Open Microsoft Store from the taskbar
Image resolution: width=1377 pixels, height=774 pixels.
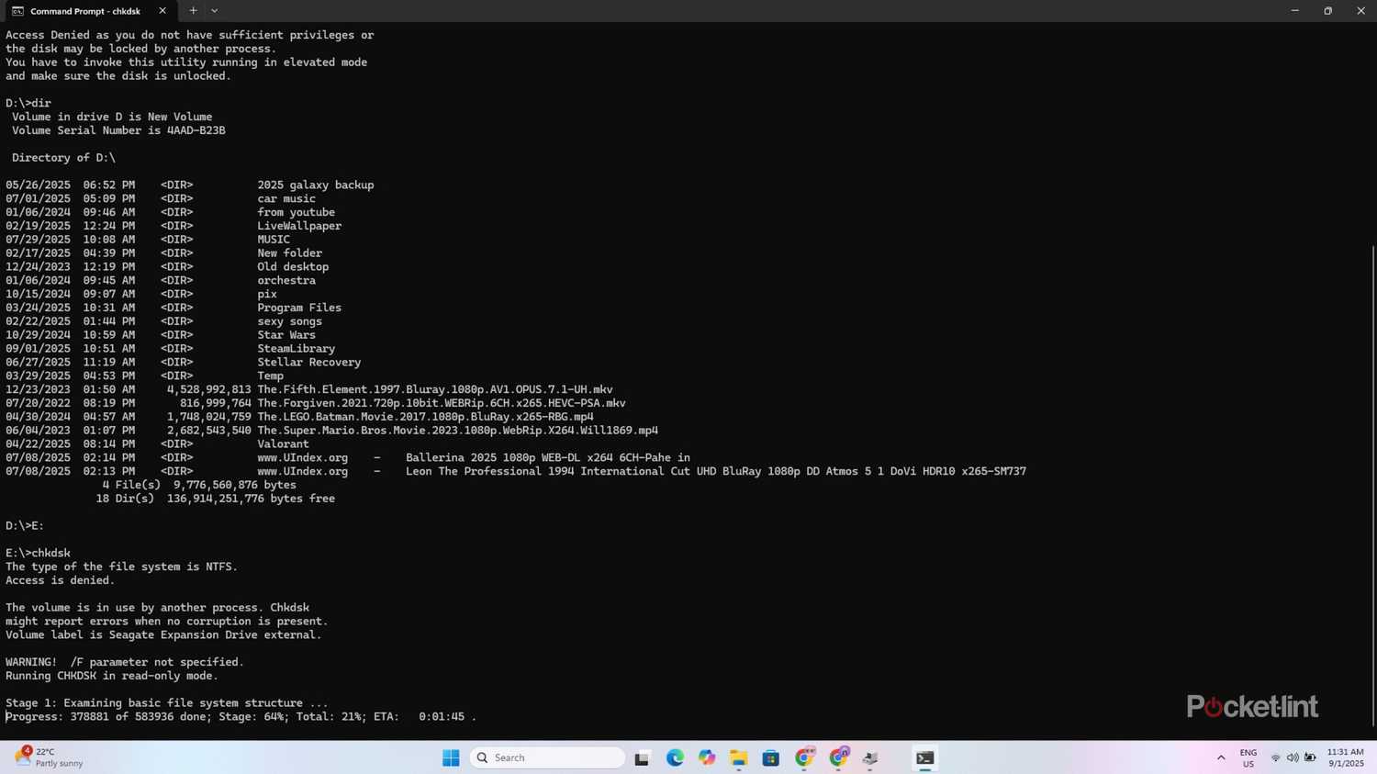(x=771, y=757)
